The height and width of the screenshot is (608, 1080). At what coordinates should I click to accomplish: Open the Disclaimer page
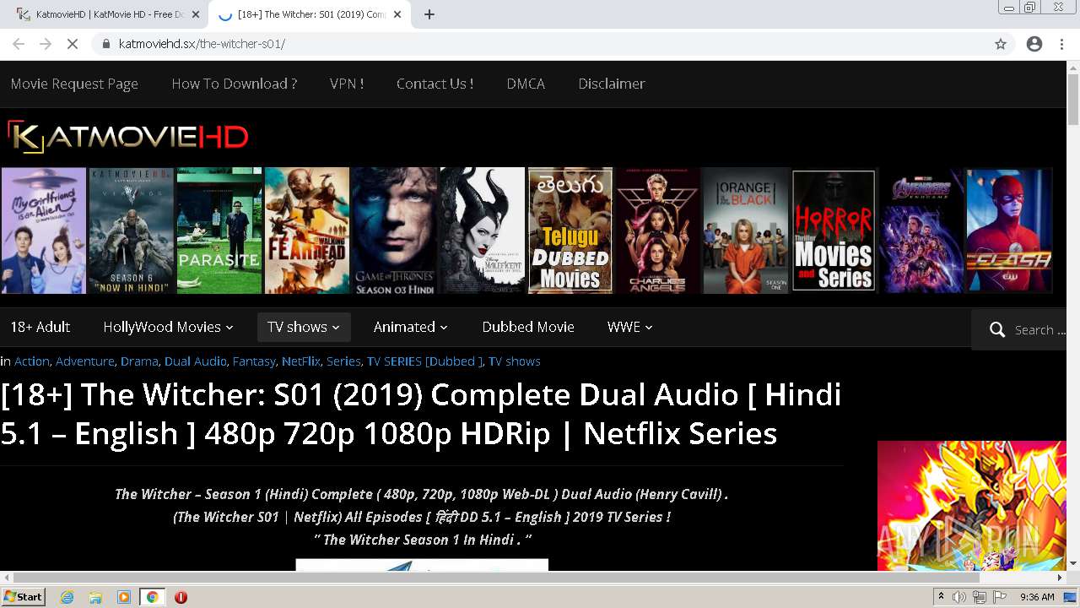(612, 84)
